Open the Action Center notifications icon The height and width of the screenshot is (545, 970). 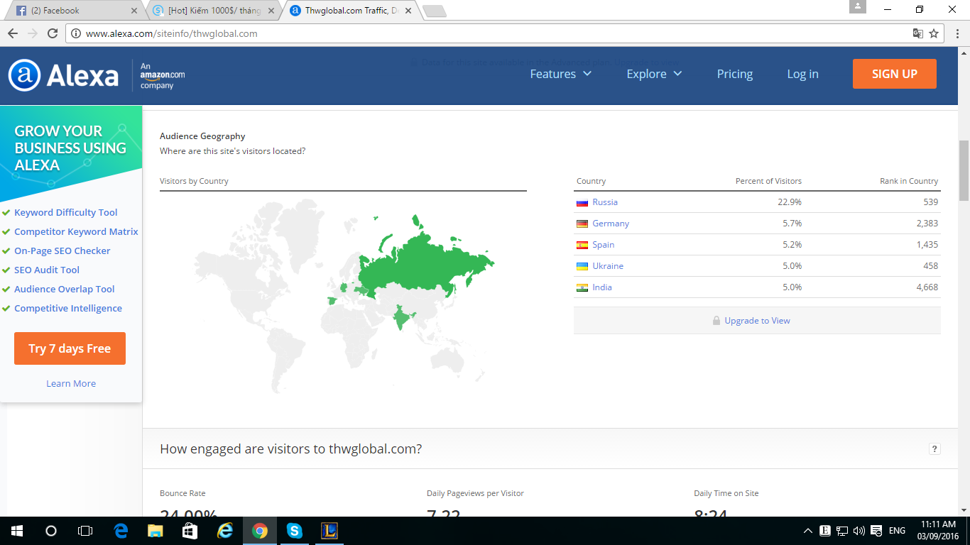pos(876,531)
